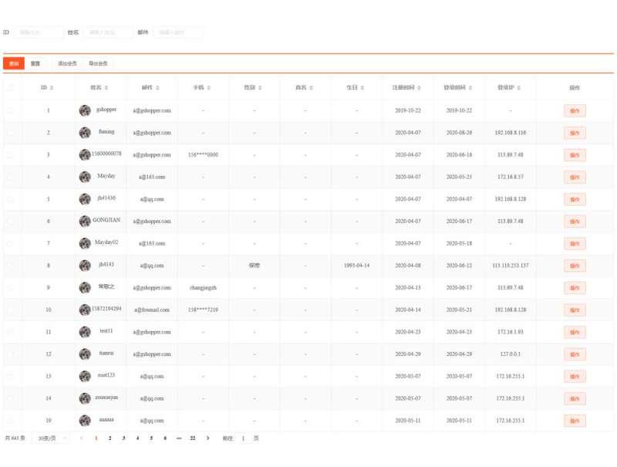This screenshot has height=467, width=617.
Task: Click phone text "changjingzh"
Action: (203, 288)
